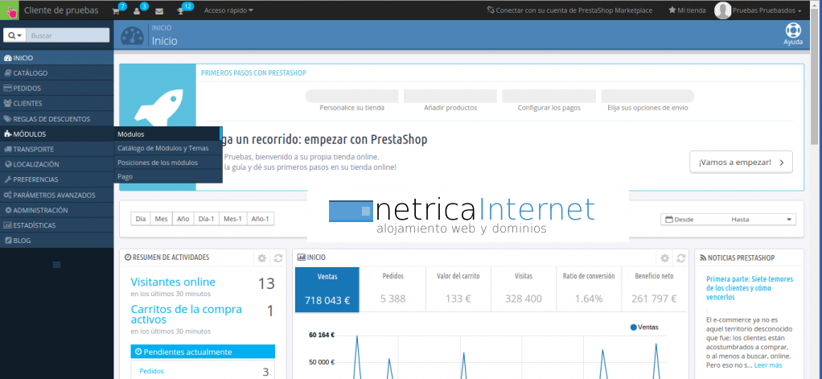Viewport: 822px width, 379px height.
Task: Click the RSS icon in Noticias PrestaShop
Action: pyautogui.click(x=703, y=258)
